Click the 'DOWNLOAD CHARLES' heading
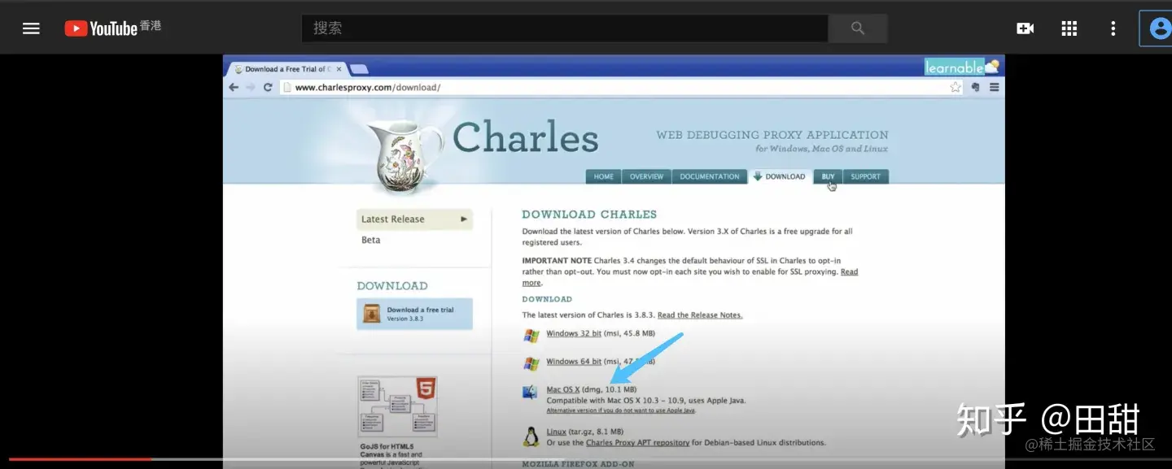The height and width of the screenshot is (469, 1172). click(x=589, y=215)
